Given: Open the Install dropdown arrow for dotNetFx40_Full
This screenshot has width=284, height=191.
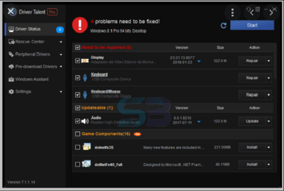Looking at the screenshot, I should (269, 165).
